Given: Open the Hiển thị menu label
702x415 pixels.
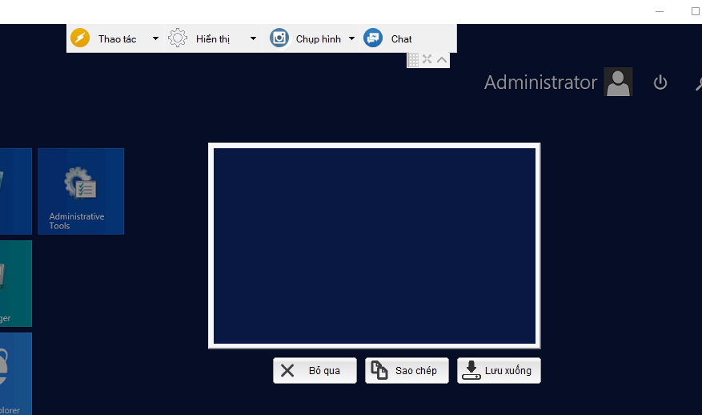Looking at the screenshot, I should point(213,39).
